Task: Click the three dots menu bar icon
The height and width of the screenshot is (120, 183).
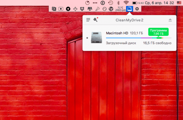Action: 95,3
